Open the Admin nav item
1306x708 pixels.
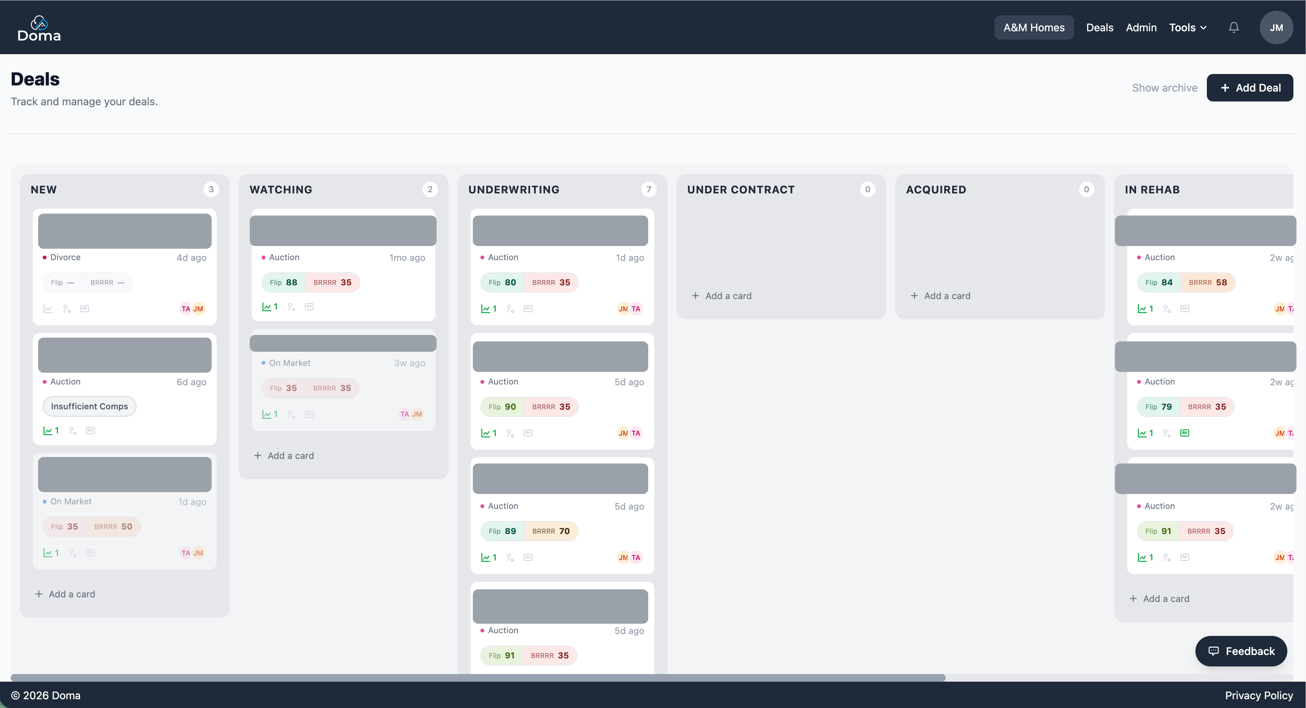[x=1141, y=27]
